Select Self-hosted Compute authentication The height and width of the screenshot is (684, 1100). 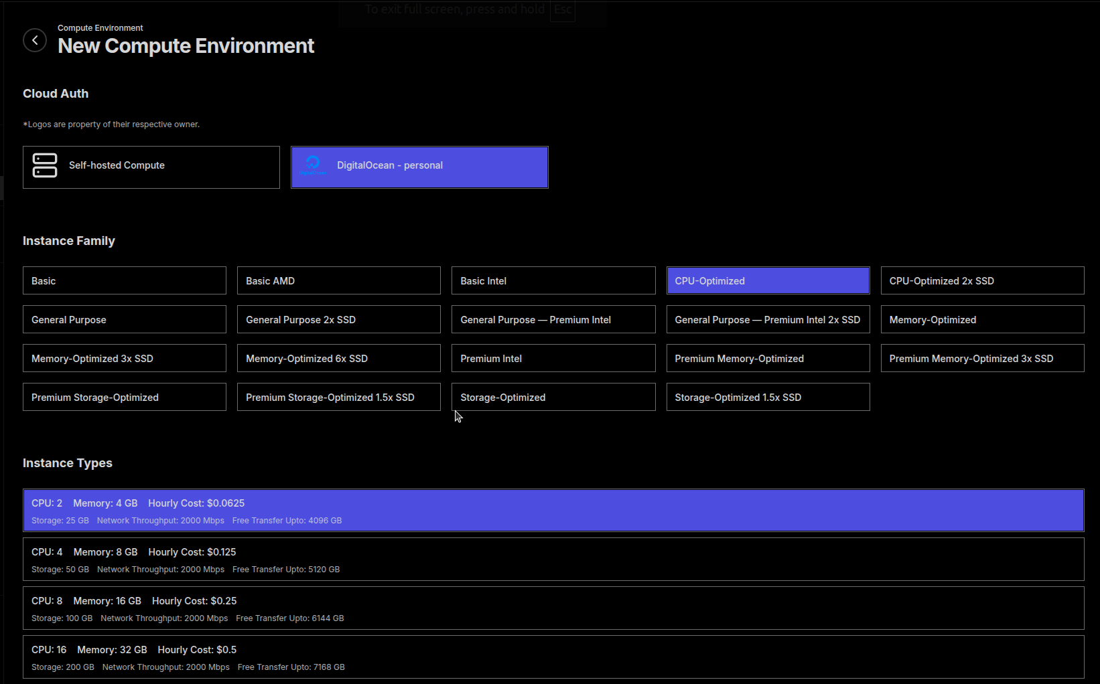click(x=151, y=167)
